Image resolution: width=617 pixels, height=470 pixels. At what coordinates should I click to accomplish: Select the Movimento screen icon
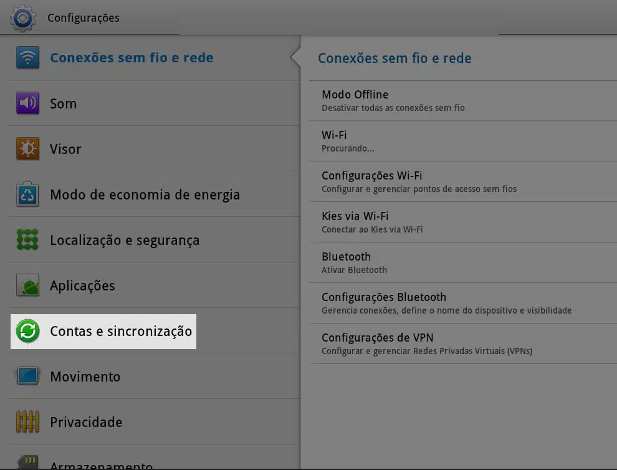tap(27, 376)
